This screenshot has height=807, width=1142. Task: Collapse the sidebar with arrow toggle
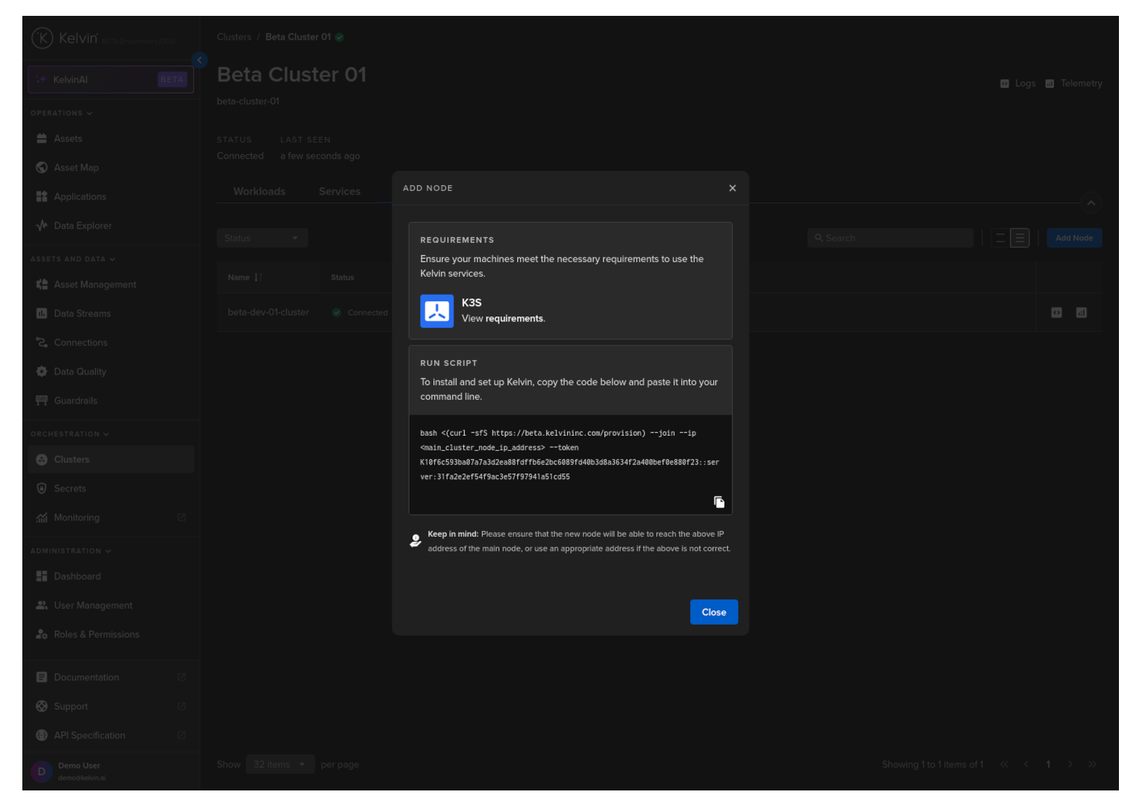(200, 61)
